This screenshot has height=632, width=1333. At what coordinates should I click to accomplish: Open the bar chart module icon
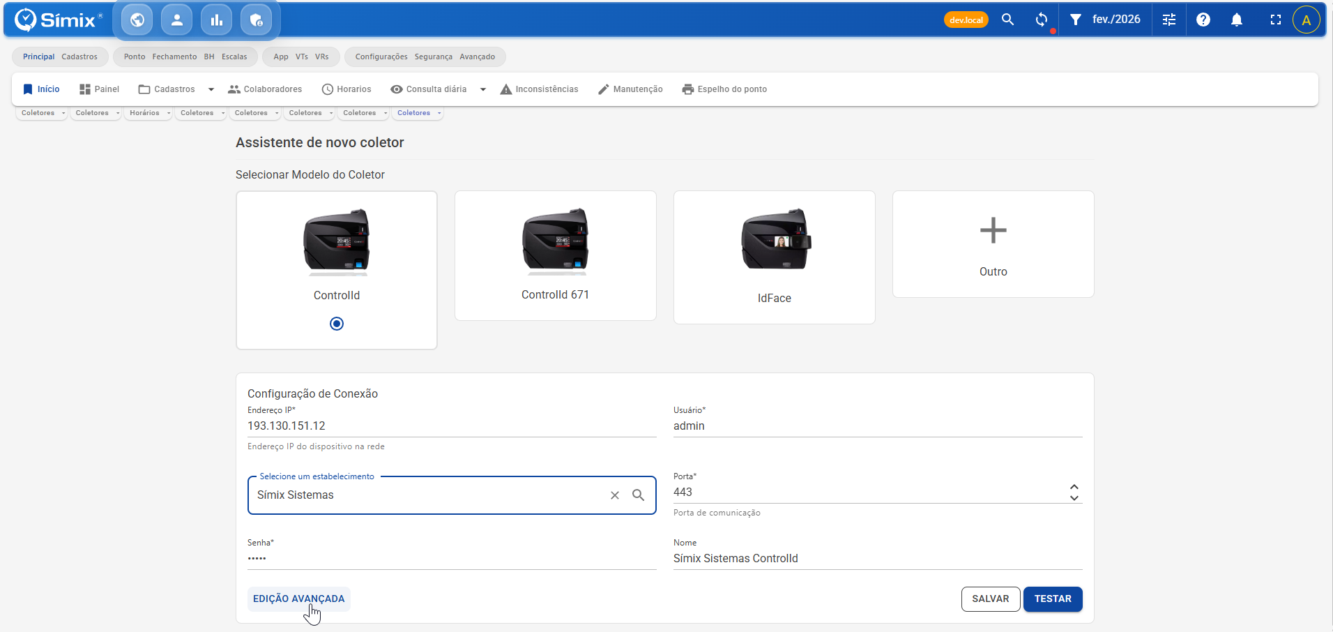(x=217, y=20)
